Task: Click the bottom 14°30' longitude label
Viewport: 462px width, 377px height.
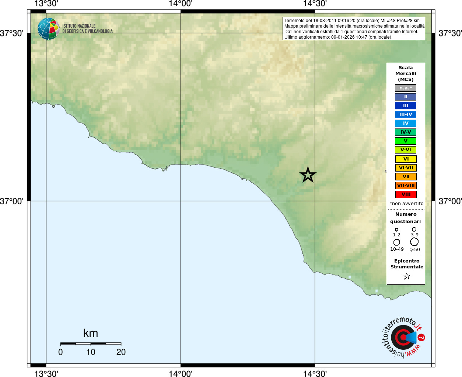Action: coord(315,373)
